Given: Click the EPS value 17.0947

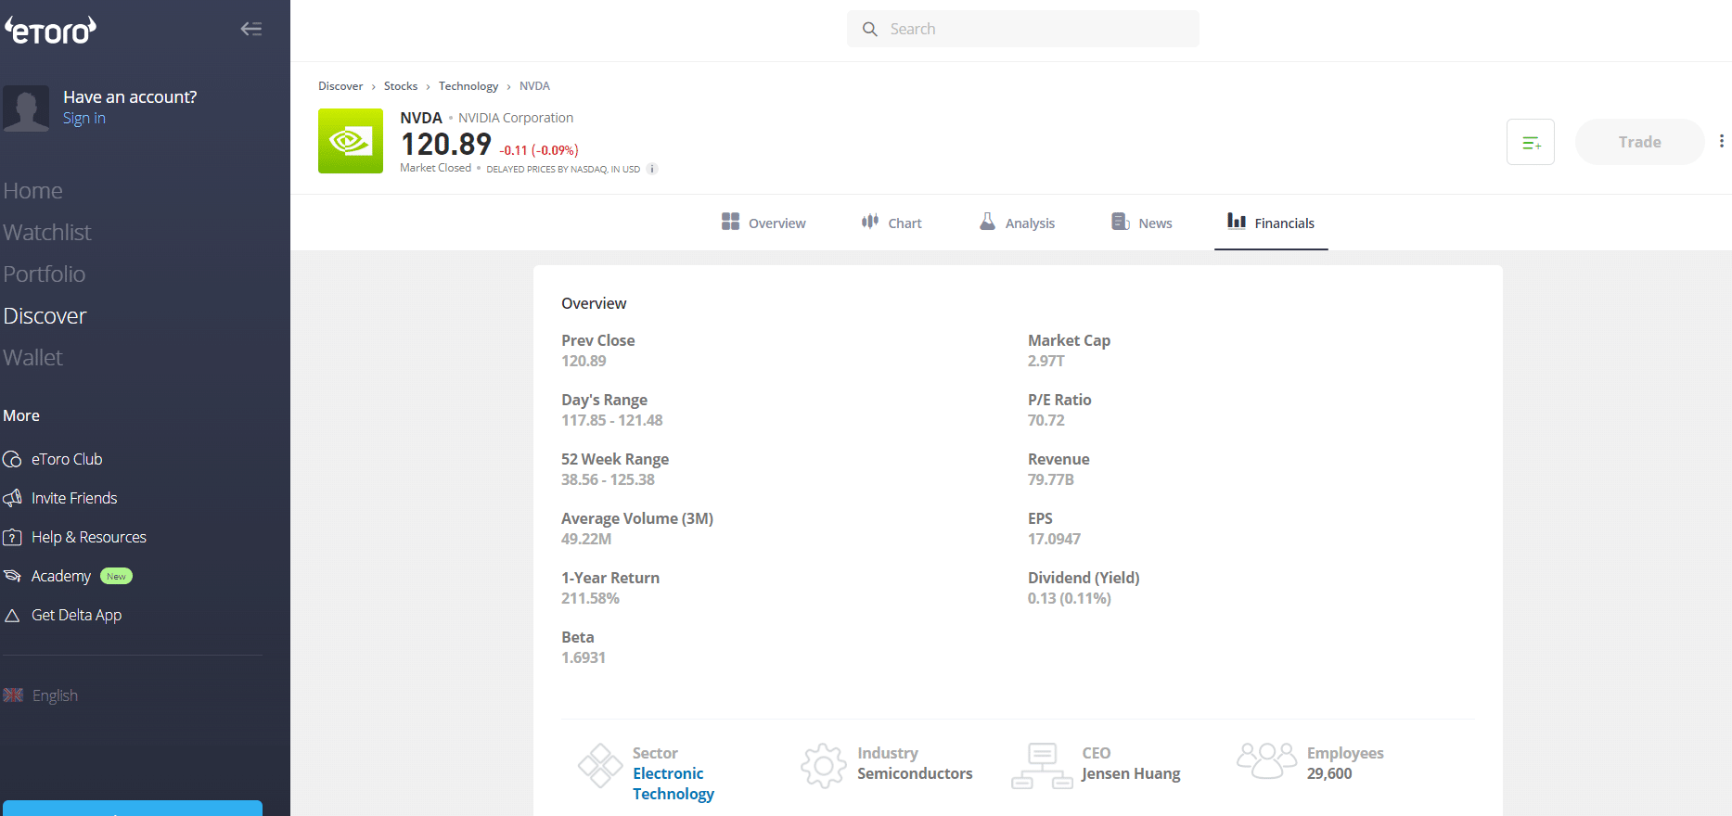Looking at the screenshot, I should (1054, 539).
